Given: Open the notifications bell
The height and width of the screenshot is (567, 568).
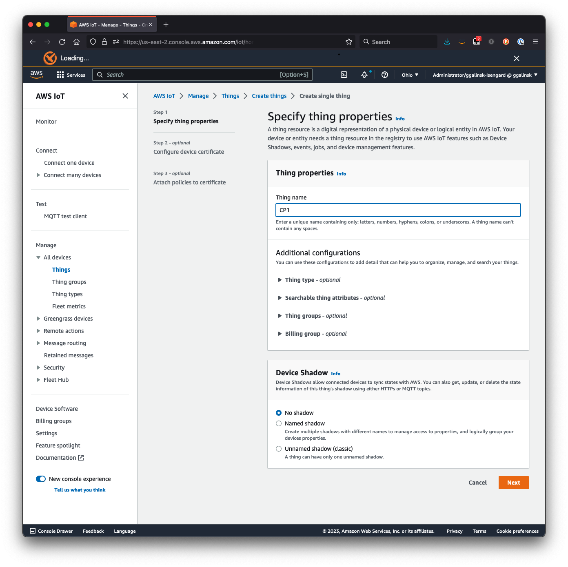Looking at the screenshot, I should click(364, 75).
